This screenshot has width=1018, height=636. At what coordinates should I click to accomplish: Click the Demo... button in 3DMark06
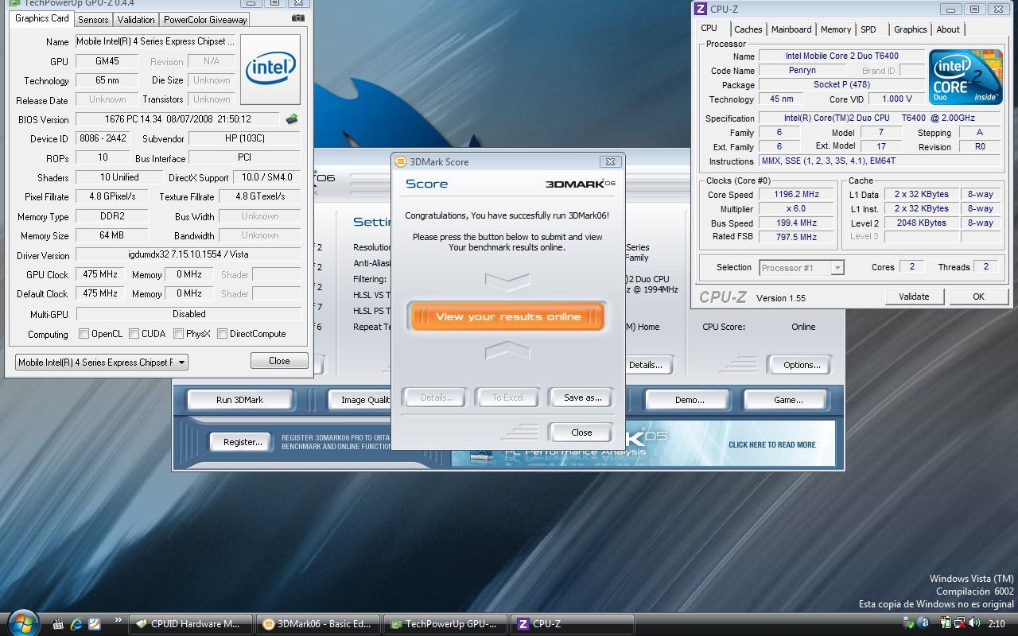click(690, 400)
